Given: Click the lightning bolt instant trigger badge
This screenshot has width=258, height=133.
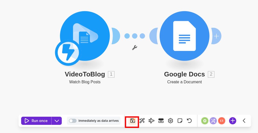Looking at the screenshot, I should tap(68, 52).
